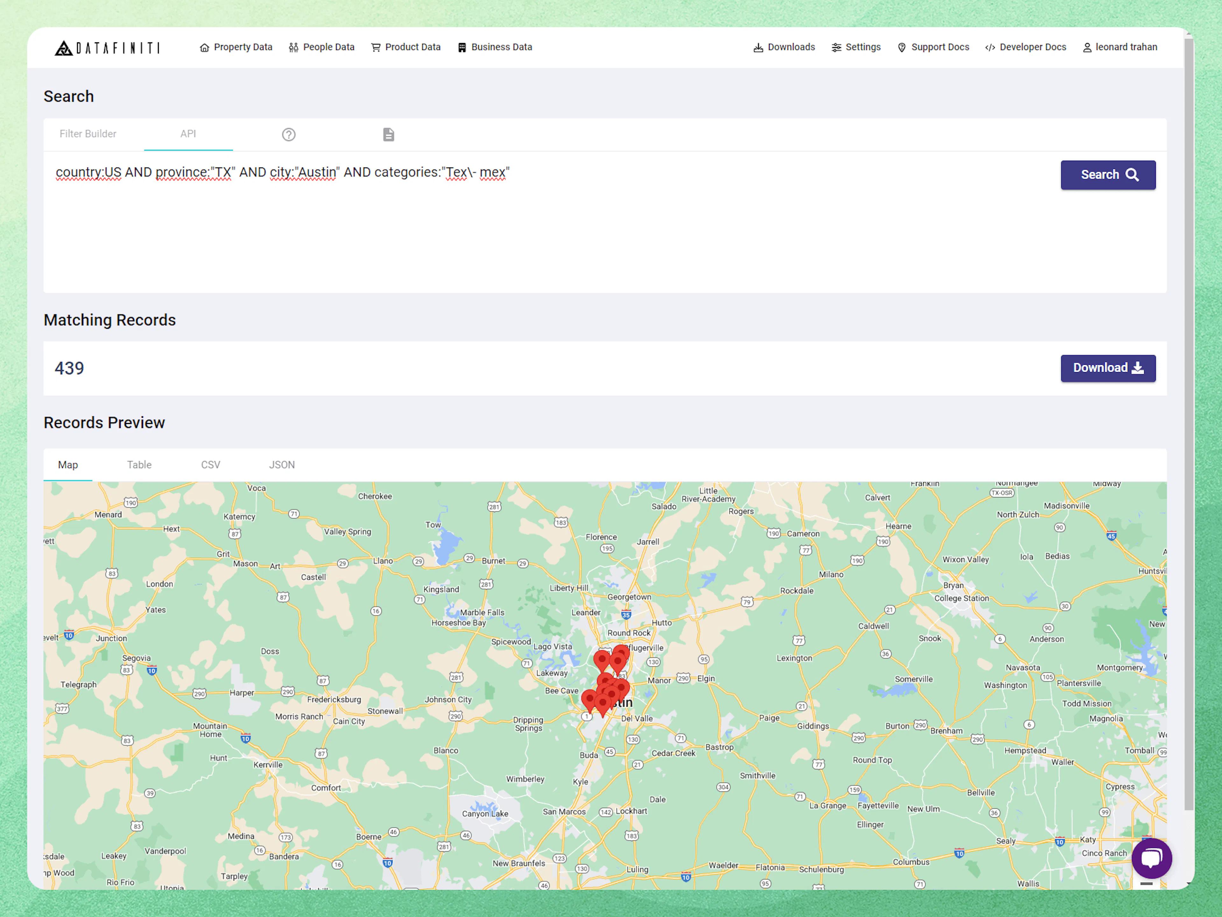Open Property Data section
Viewport: 1222px width, 917px height.
click(236, 47)
